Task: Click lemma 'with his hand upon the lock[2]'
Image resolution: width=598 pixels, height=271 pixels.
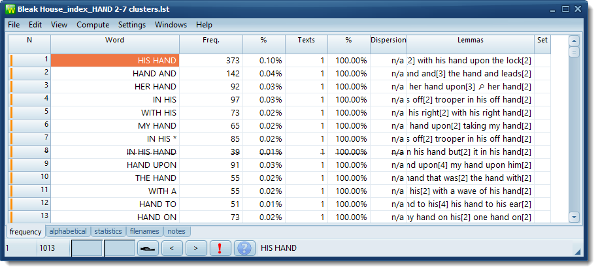Action: [x=474, y=61]
